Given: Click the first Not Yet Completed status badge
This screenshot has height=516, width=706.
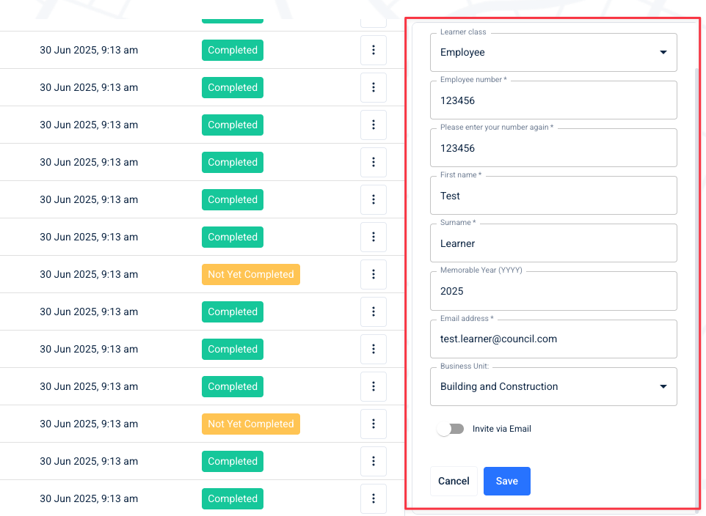Looking at the screenshot, I should click(x=250, y=274).
